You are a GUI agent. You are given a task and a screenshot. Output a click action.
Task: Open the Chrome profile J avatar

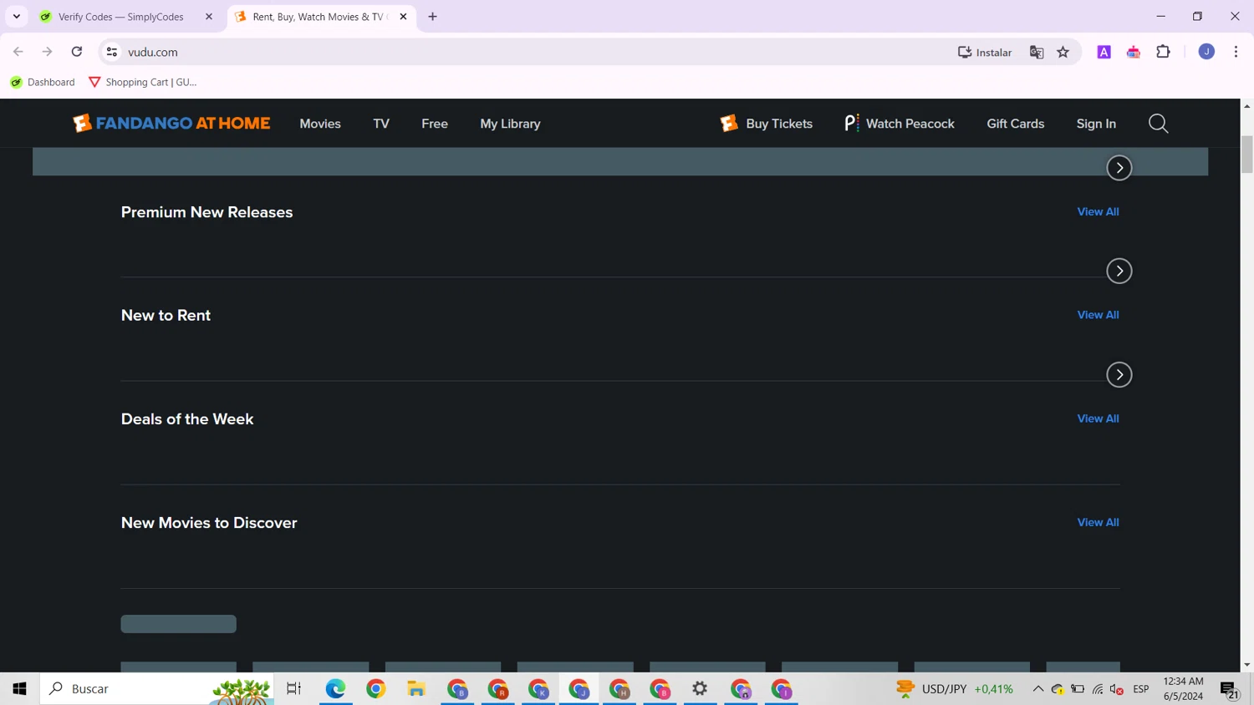pyautogui.click(x=1206, y=52)
